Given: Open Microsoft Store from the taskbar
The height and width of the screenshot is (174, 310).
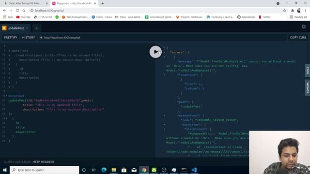Looking at the screenshot, I should 124,170.
